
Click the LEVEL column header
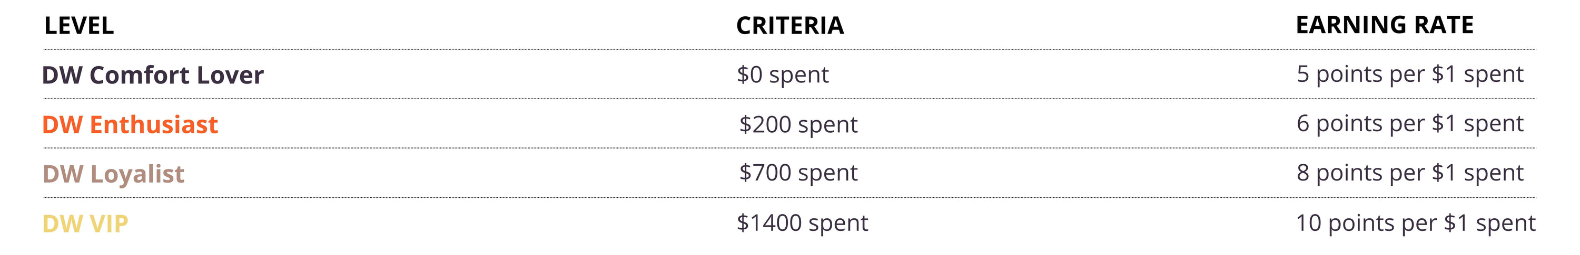coord(79,26)
